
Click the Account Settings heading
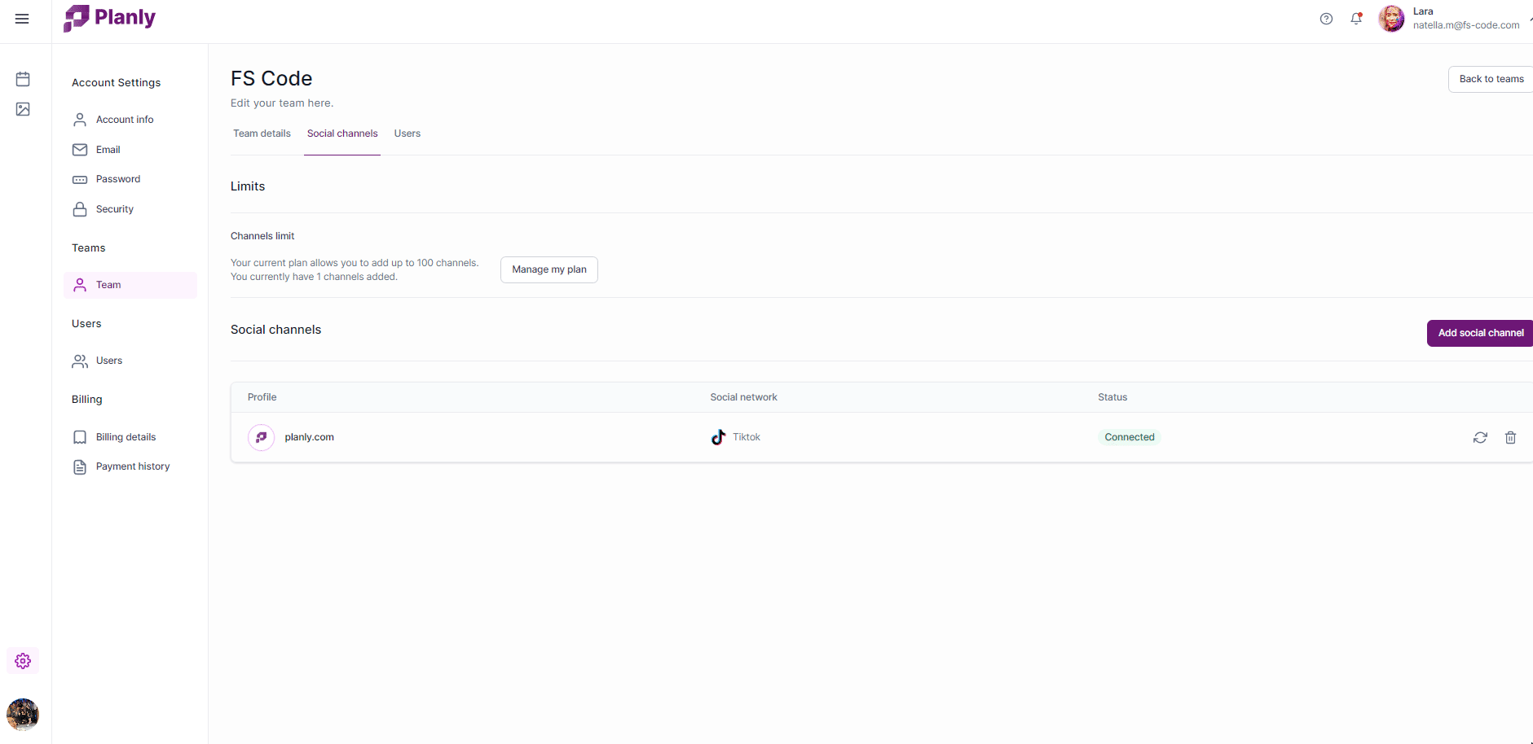pos(117,83)
